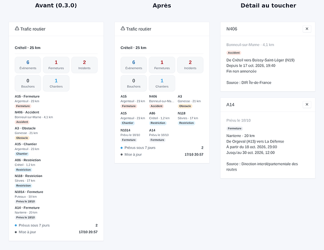324x250 pixels.
Task: Click the warning icon in the Avant Trafic routier card
Action: point(17,28)
